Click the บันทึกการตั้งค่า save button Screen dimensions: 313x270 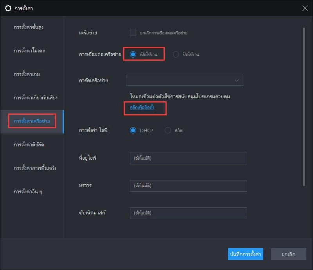pyautogui.click(x=246, y=254)
